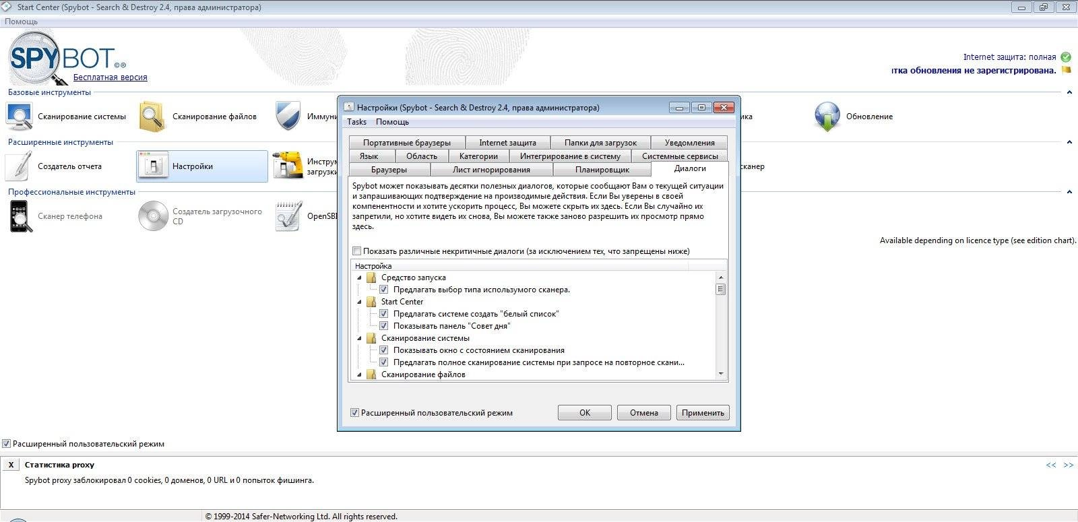Switch to Папки для загрузок tab
The height and width of the screenshot is (522, 1078).
[600, 143]
